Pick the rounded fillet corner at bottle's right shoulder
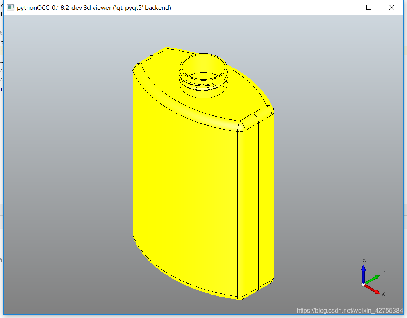The width and height of the screenshot is (407, 318). 242,126
